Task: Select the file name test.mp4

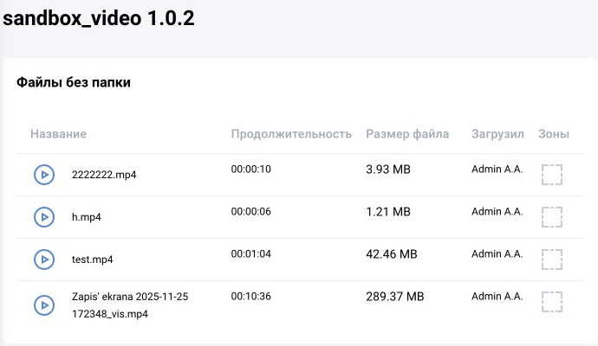Action: [92, 259]
